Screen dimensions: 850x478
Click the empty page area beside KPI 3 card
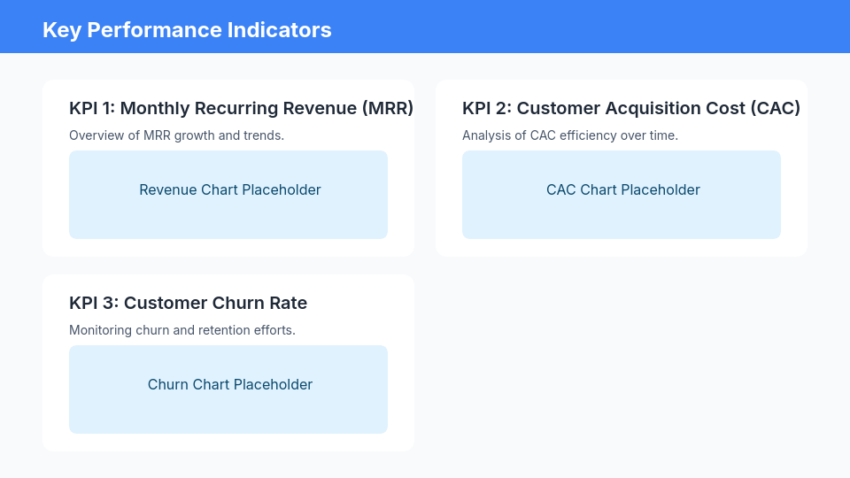click(620, 363)
